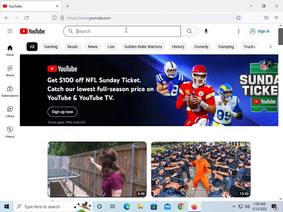The height and width of the screenshot is (212, 283).
Task: Open network status icon in tray
Action: (x=241, y=206)
